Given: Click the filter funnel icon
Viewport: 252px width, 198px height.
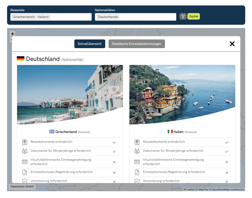Looking at the screenshot, I should (183, 17).
